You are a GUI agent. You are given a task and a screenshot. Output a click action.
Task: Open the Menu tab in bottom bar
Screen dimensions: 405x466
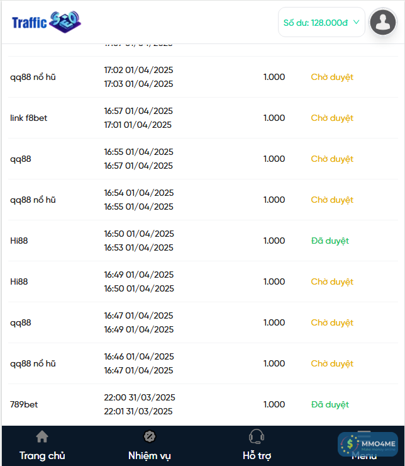(x=364, y=455)
